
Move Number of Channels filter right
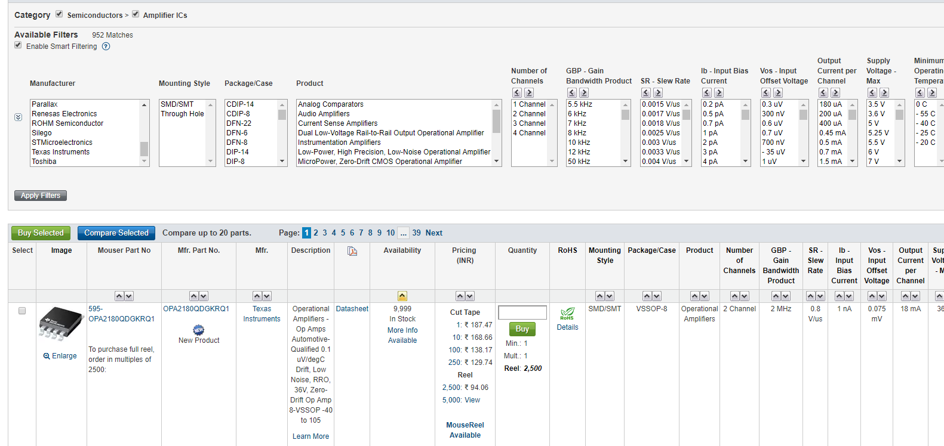[529, 92]
